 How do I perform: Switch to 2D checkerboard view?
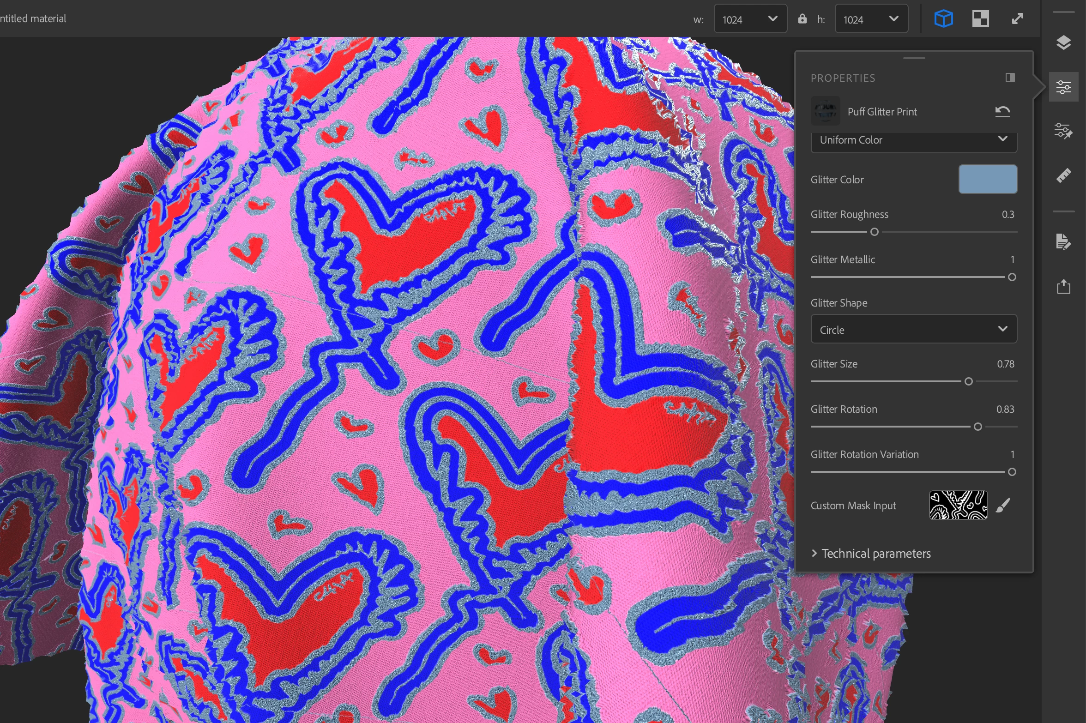click(980, 19)
